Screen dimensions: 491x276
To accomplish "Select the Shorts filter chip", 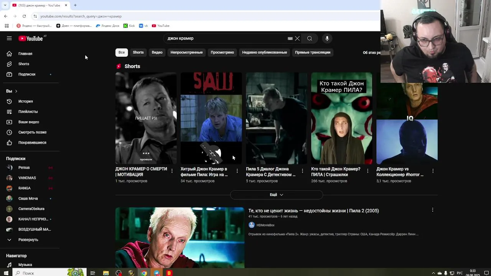I will [x=138, y=53].
